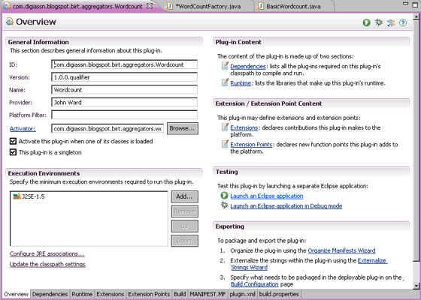Click the plug-in icon beside Overview title
The image size is (421, 300).
pos(10,22)
